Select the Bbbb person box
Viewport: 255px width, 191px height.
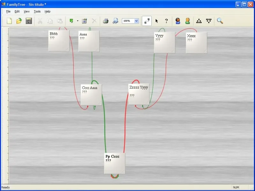[59, 41]
